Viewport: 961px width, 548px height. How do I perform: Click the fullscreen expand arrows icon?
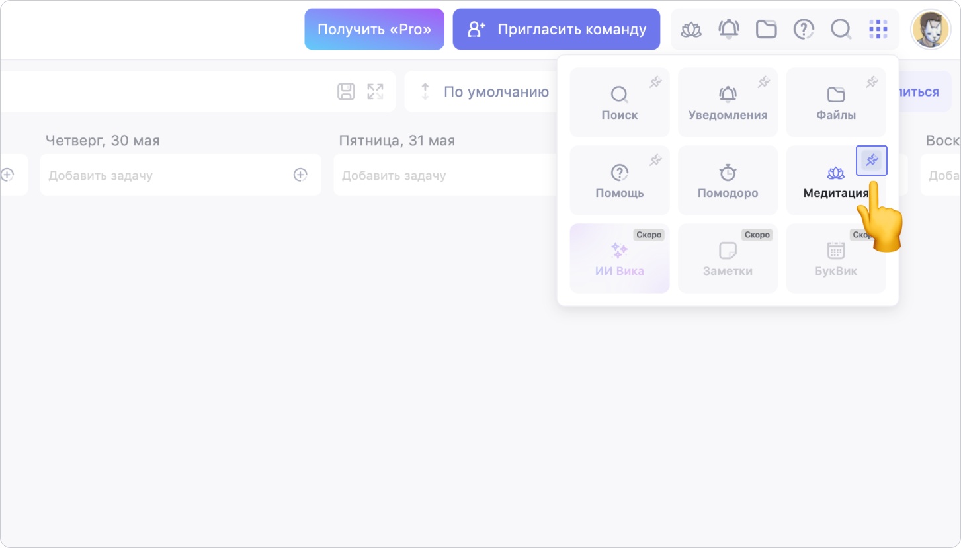[x=375, y=91]
